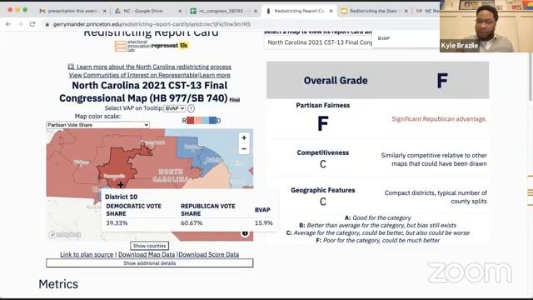Screen dimensions: 533x300
Task: Click the Significant Republican advantage text
Action: click(439, 118)
